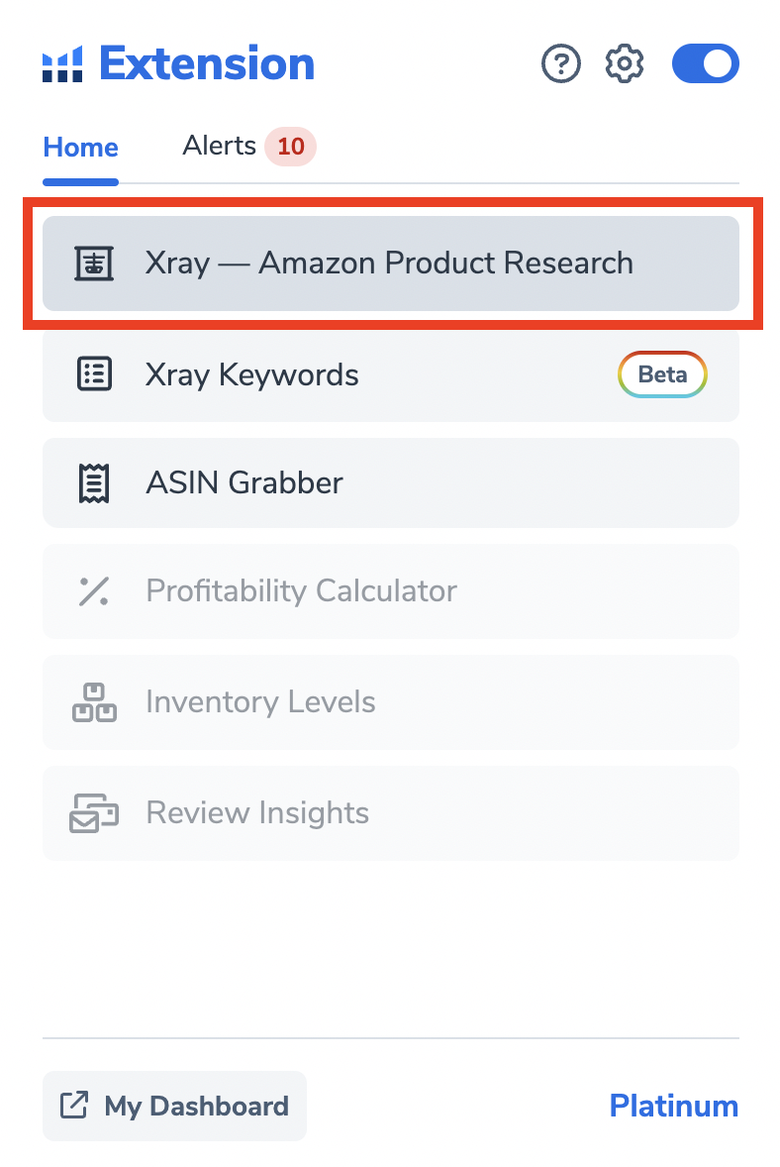Open the ASIN Grabber tool
This screenshot has width=780, height=1167.
coord(390,483)
